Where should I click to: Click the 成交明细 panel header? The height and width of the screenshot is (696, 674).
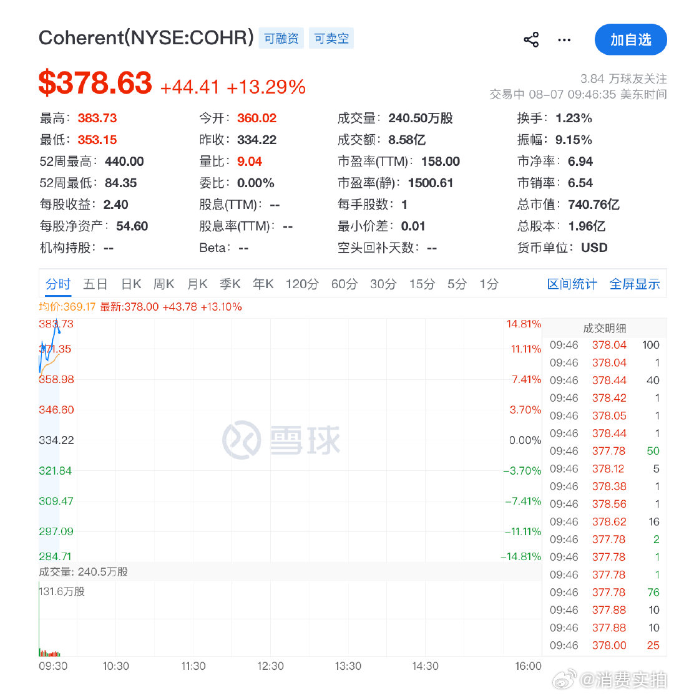pos(604,329)
